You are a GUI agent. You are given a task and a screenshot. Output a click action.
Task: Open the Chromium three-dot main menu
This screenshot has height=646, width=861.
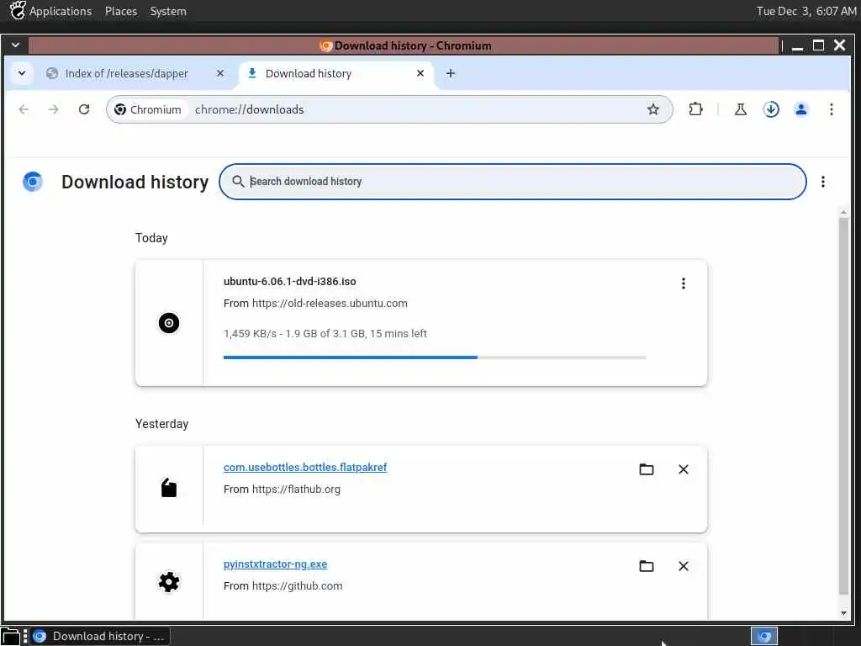832,109
